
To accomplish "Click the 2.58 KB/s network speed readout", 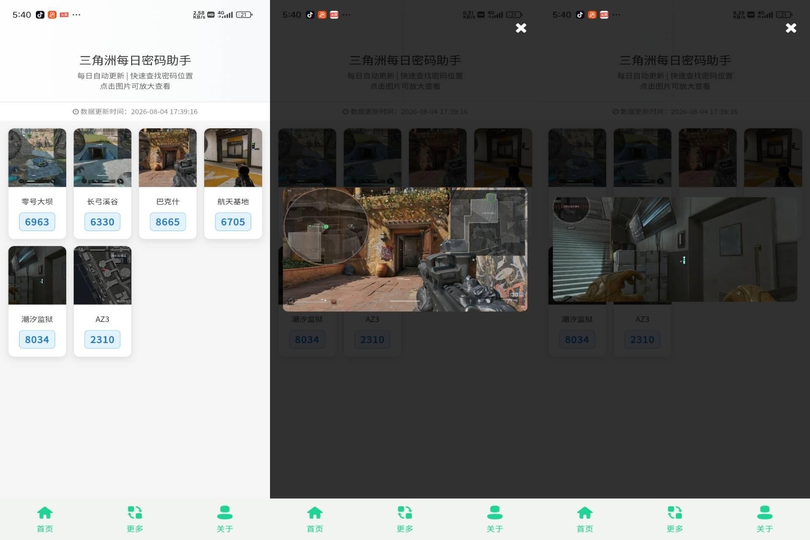I will click(199, 15).
